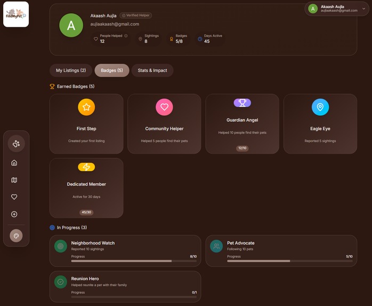Screen dimensions: 372x306
Task: Click the Dedicated Member lightning badge icon
Action: click(86, 167)
